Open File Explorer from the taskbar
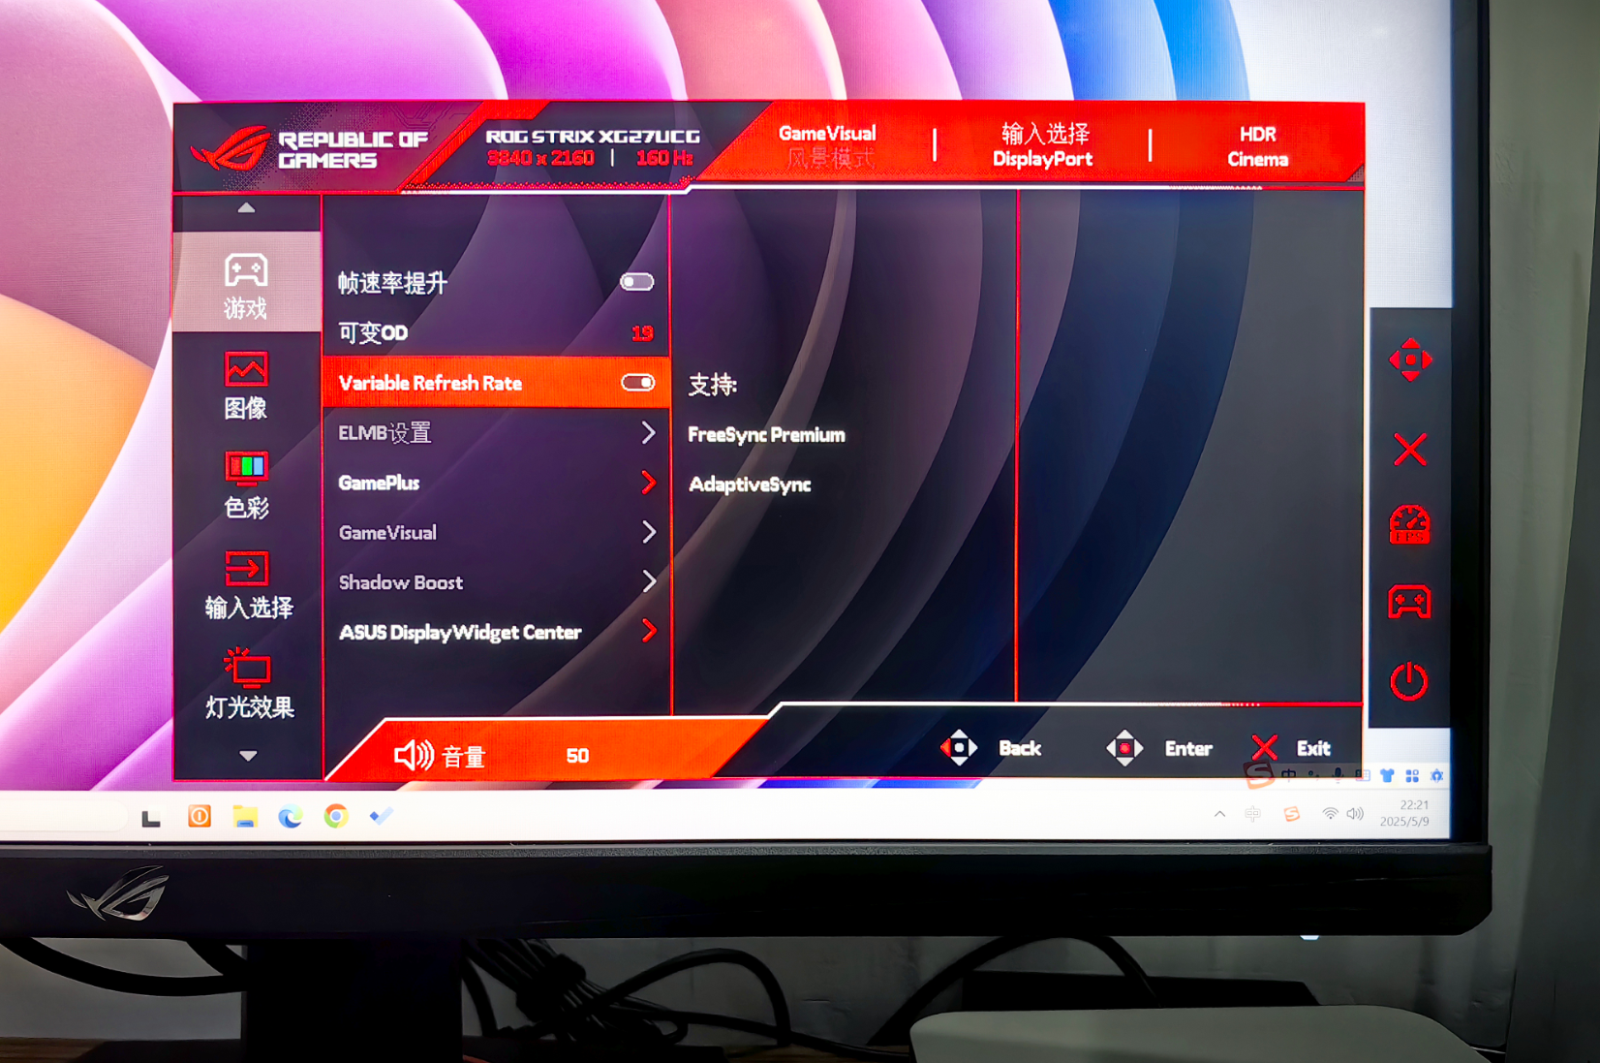The width and height of the screenshot is (1600, 1063). [245, 817]
